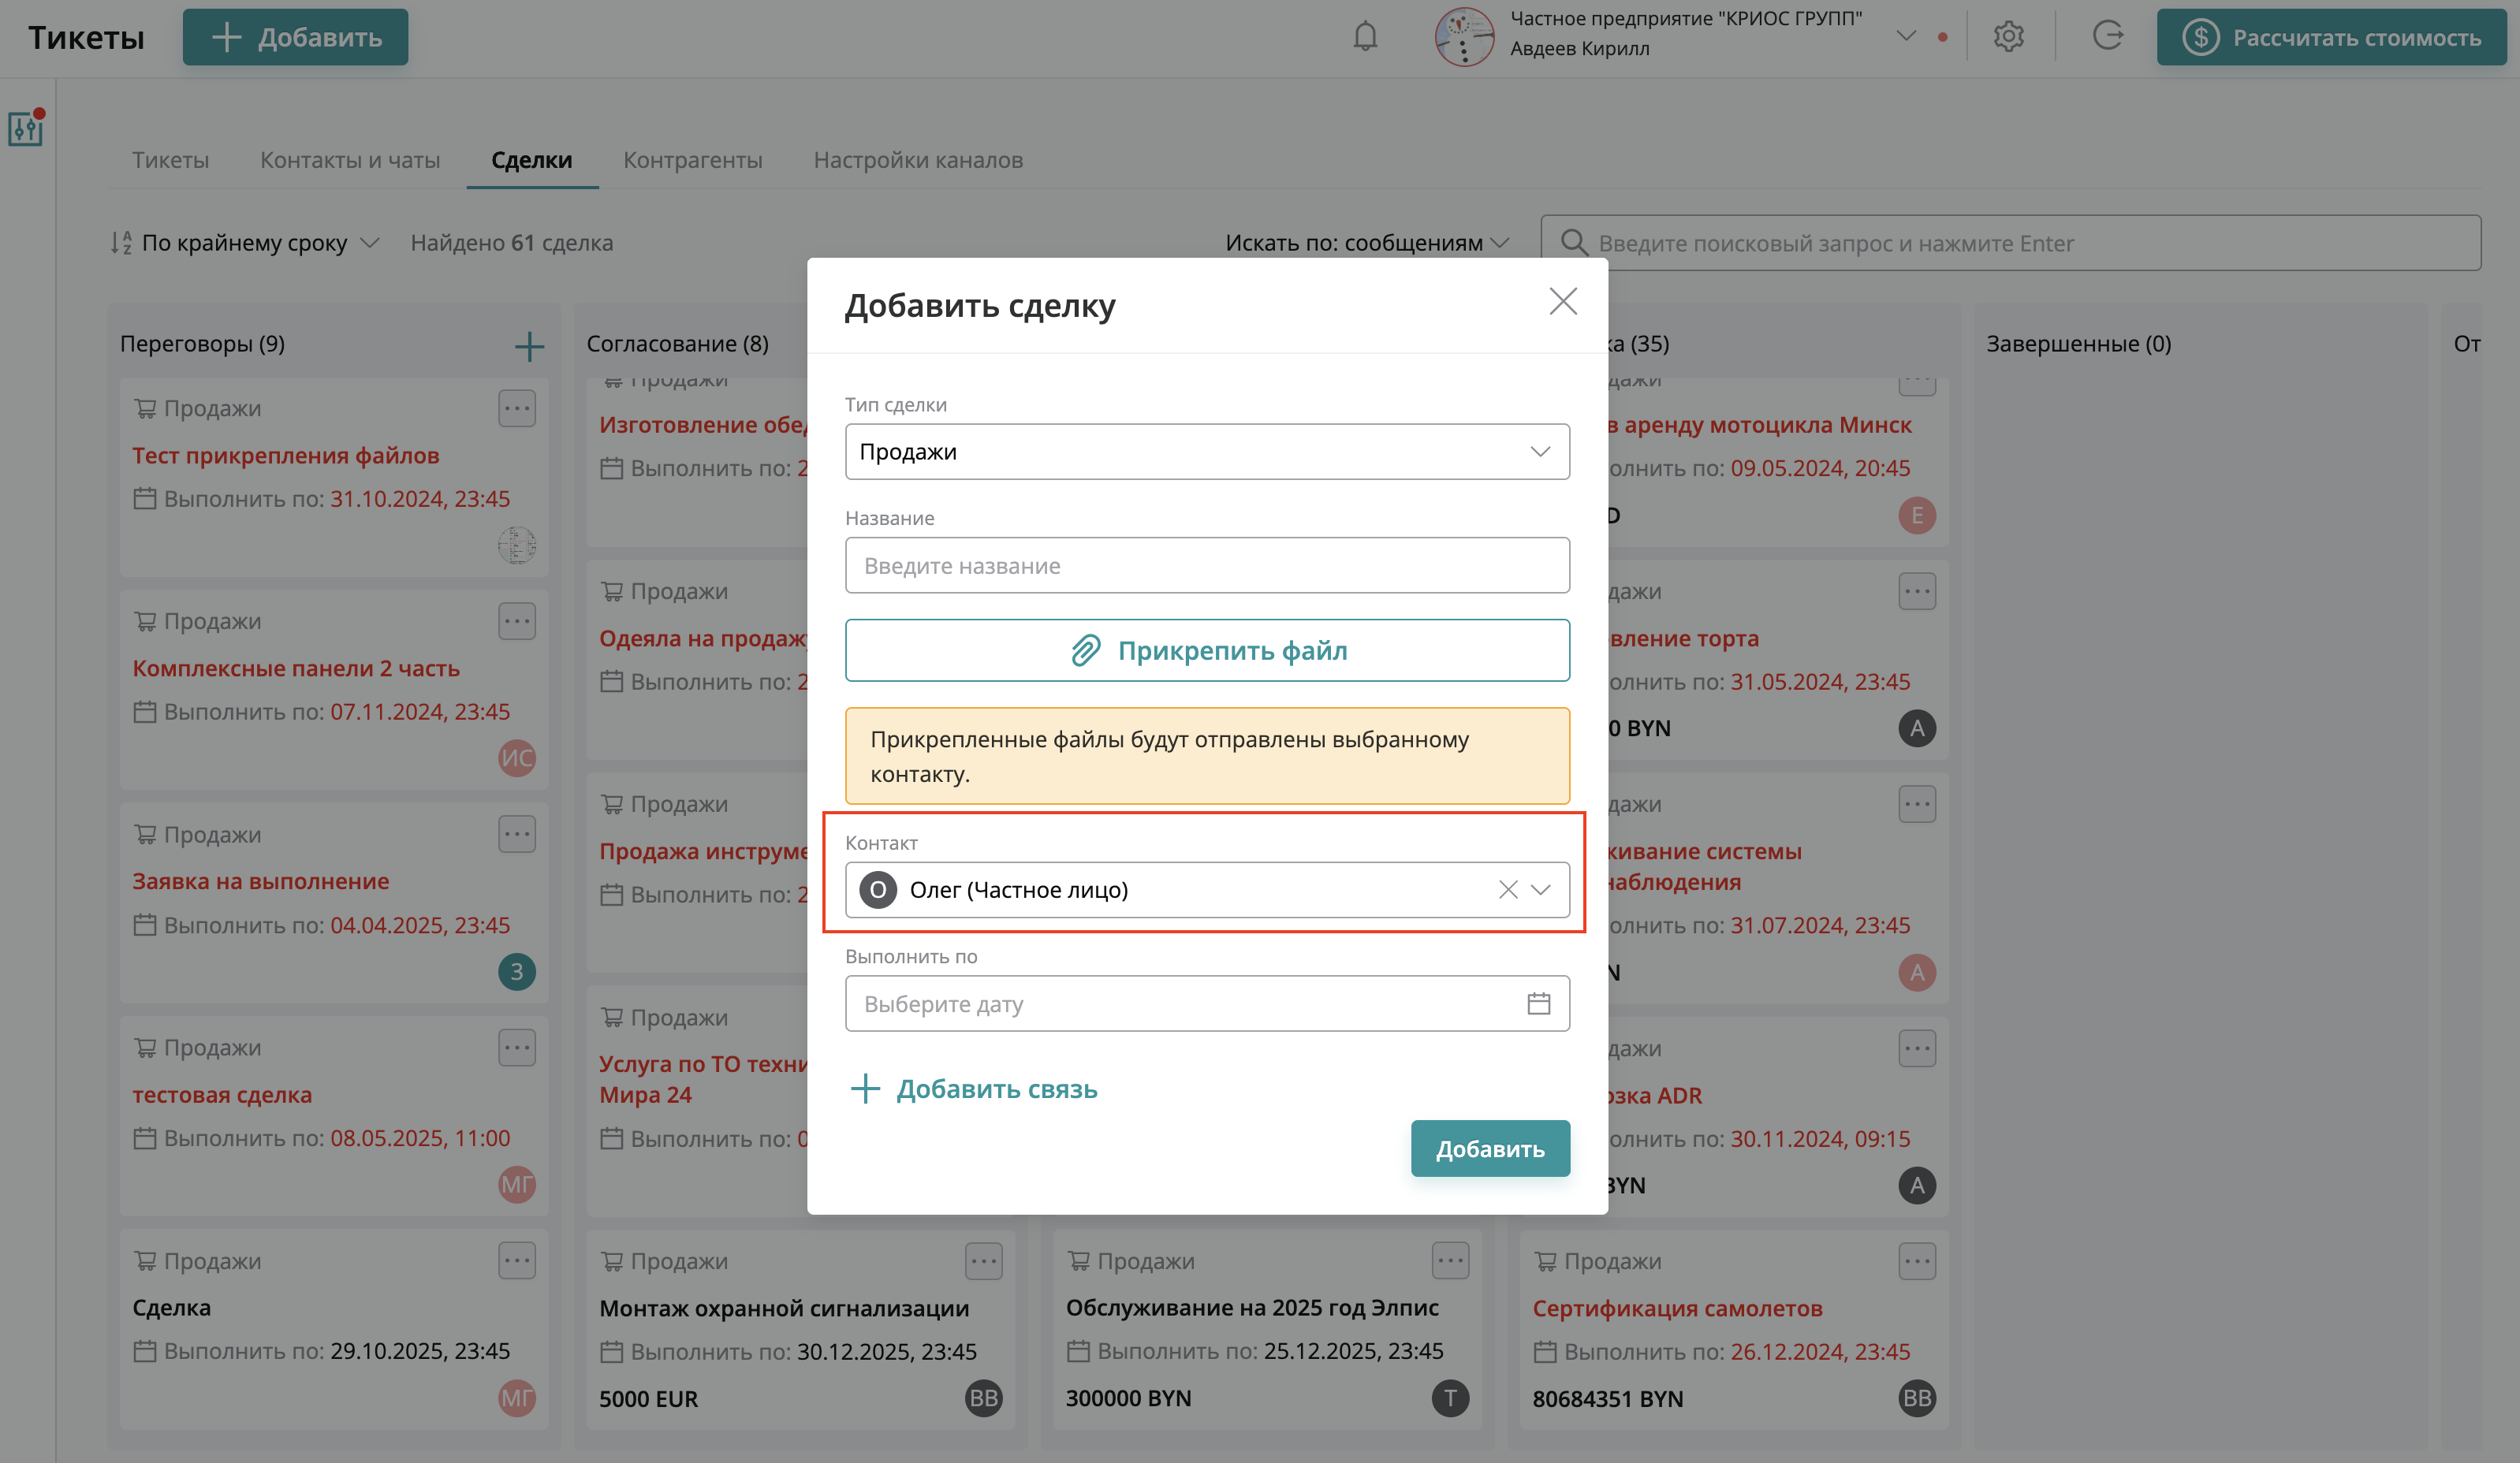Click the logout arrow icon
Viewport: 2520px width, 1463px height.
(x=2107, y=37)
